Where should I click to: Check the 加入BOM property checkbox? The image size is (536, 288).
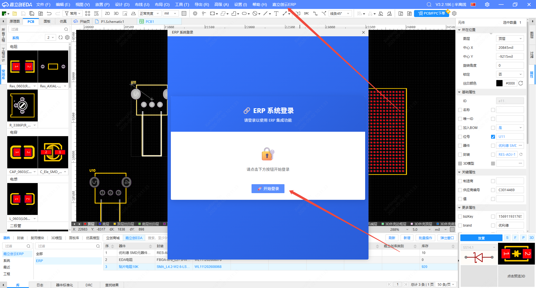tap(460, 128)
